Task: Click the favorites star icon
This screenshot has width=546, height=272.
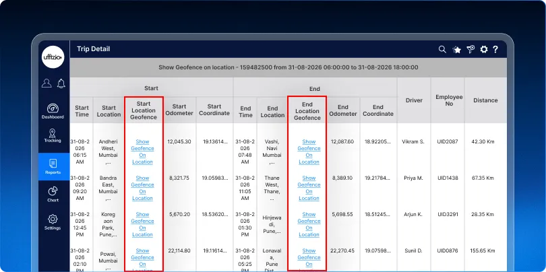Action: [x=457, y=50]
